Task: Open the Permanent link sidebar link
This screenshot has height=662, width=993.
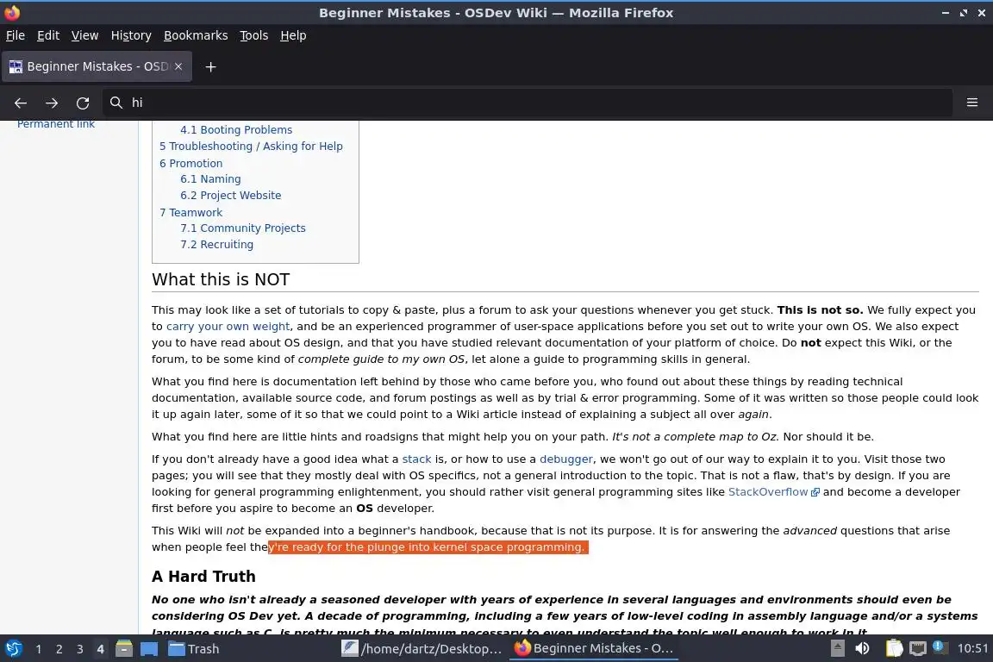Action: click(56, 124)
